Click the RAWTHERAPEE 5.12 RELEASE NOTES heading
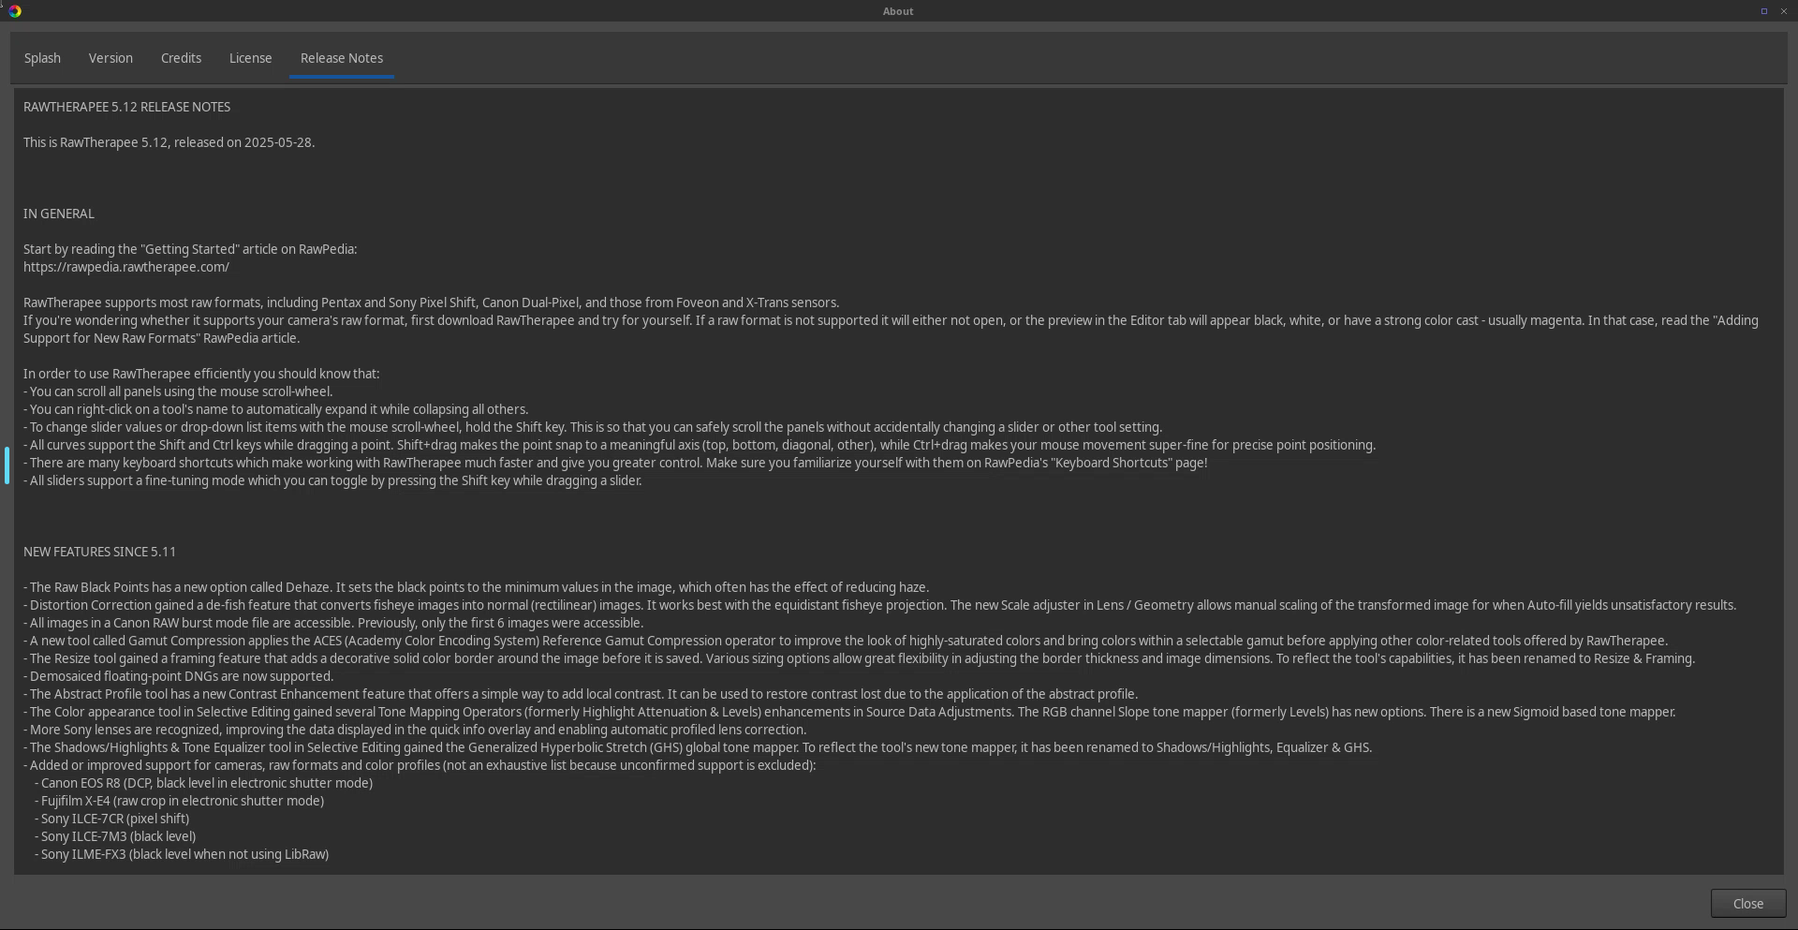Image resolution: width=1798 pixels, height=930 pixels. 126,107
